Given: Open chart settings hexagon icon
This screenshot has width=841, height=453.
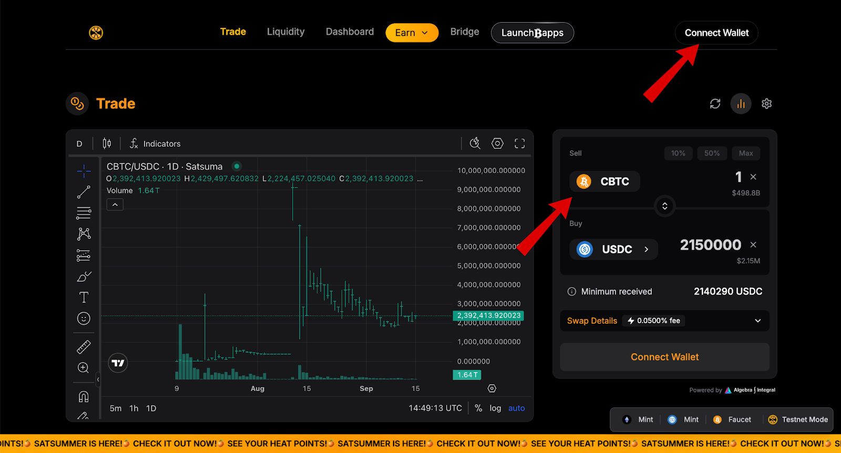Looking at the screenshot, I should pos(497,143).
